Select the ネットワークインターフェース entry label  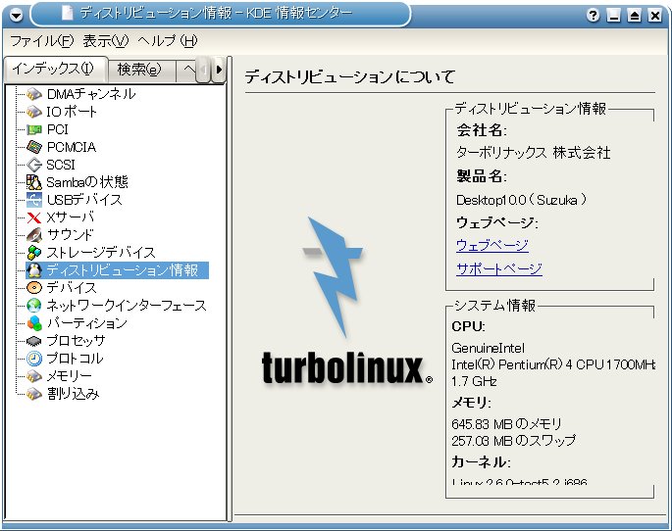click(127, 305)
